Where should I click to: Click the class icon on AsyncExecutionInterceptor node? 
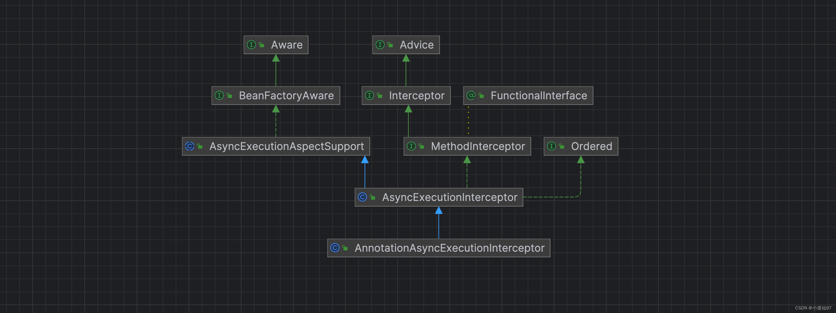[362, 197]
